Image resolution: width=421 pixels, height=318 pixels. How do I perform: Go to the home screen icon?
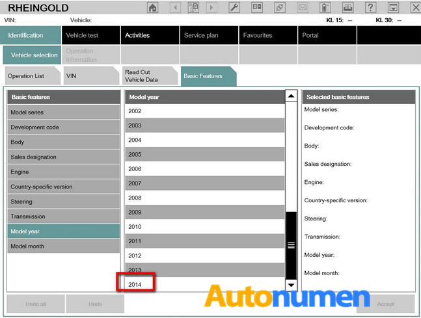[152, 8]
